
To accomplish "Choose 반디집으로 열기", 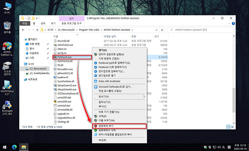I will pyautogui.click(x=120, y=75).
